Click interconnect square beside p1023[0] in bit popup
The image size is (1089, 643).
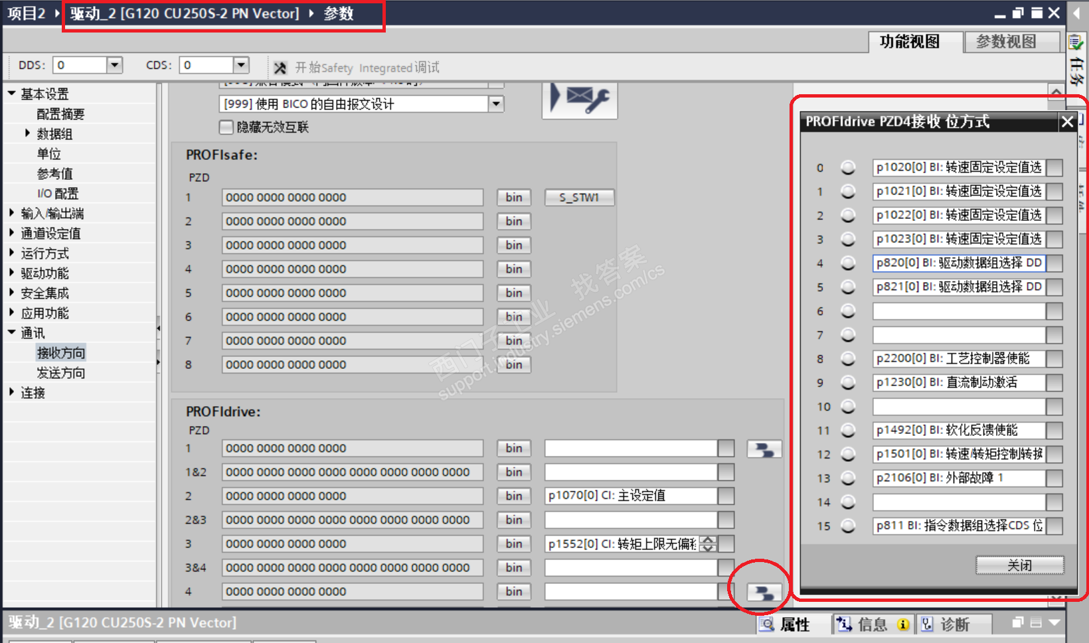coord(1054,240)
